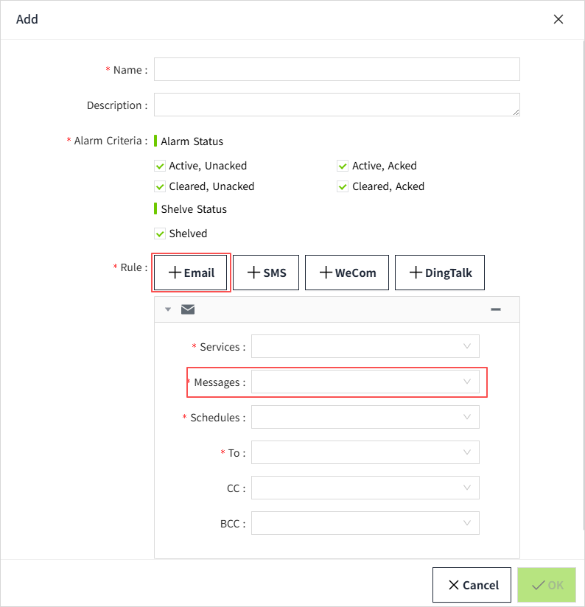Open the CC dropdown
The width and height of the screenshot is (585, 607).
click(365, 488)
